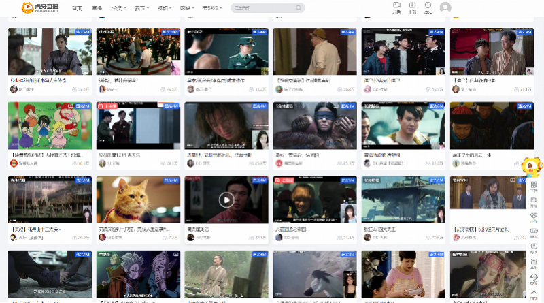
Task: Open the man in kimono by window thumbnail
Action: [50, 52]
